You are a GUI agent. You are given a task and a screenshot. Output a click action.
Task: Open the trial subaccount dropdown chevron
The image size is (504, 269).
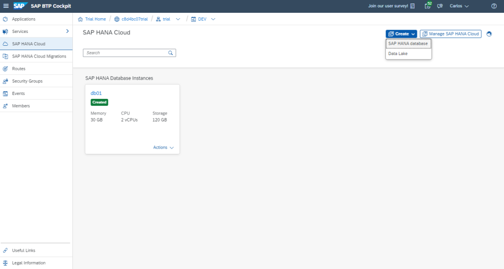pos(178,19)
